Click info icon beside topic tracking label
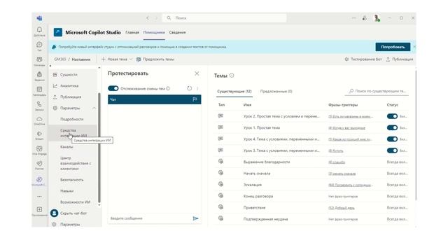The height and width of the screenshot is (252, 448). (x=168, y=89)
